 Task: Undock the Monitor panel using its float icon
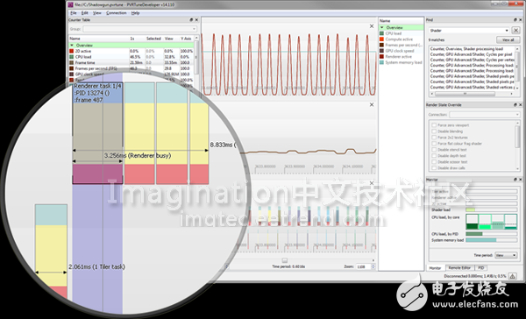tap(515, 180)
